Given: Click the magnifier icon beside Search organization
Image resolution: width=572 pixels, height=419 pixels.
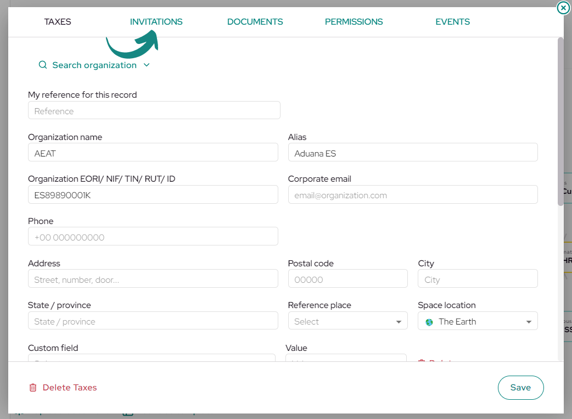Looking at the screenshot, I should coord(43,65).
